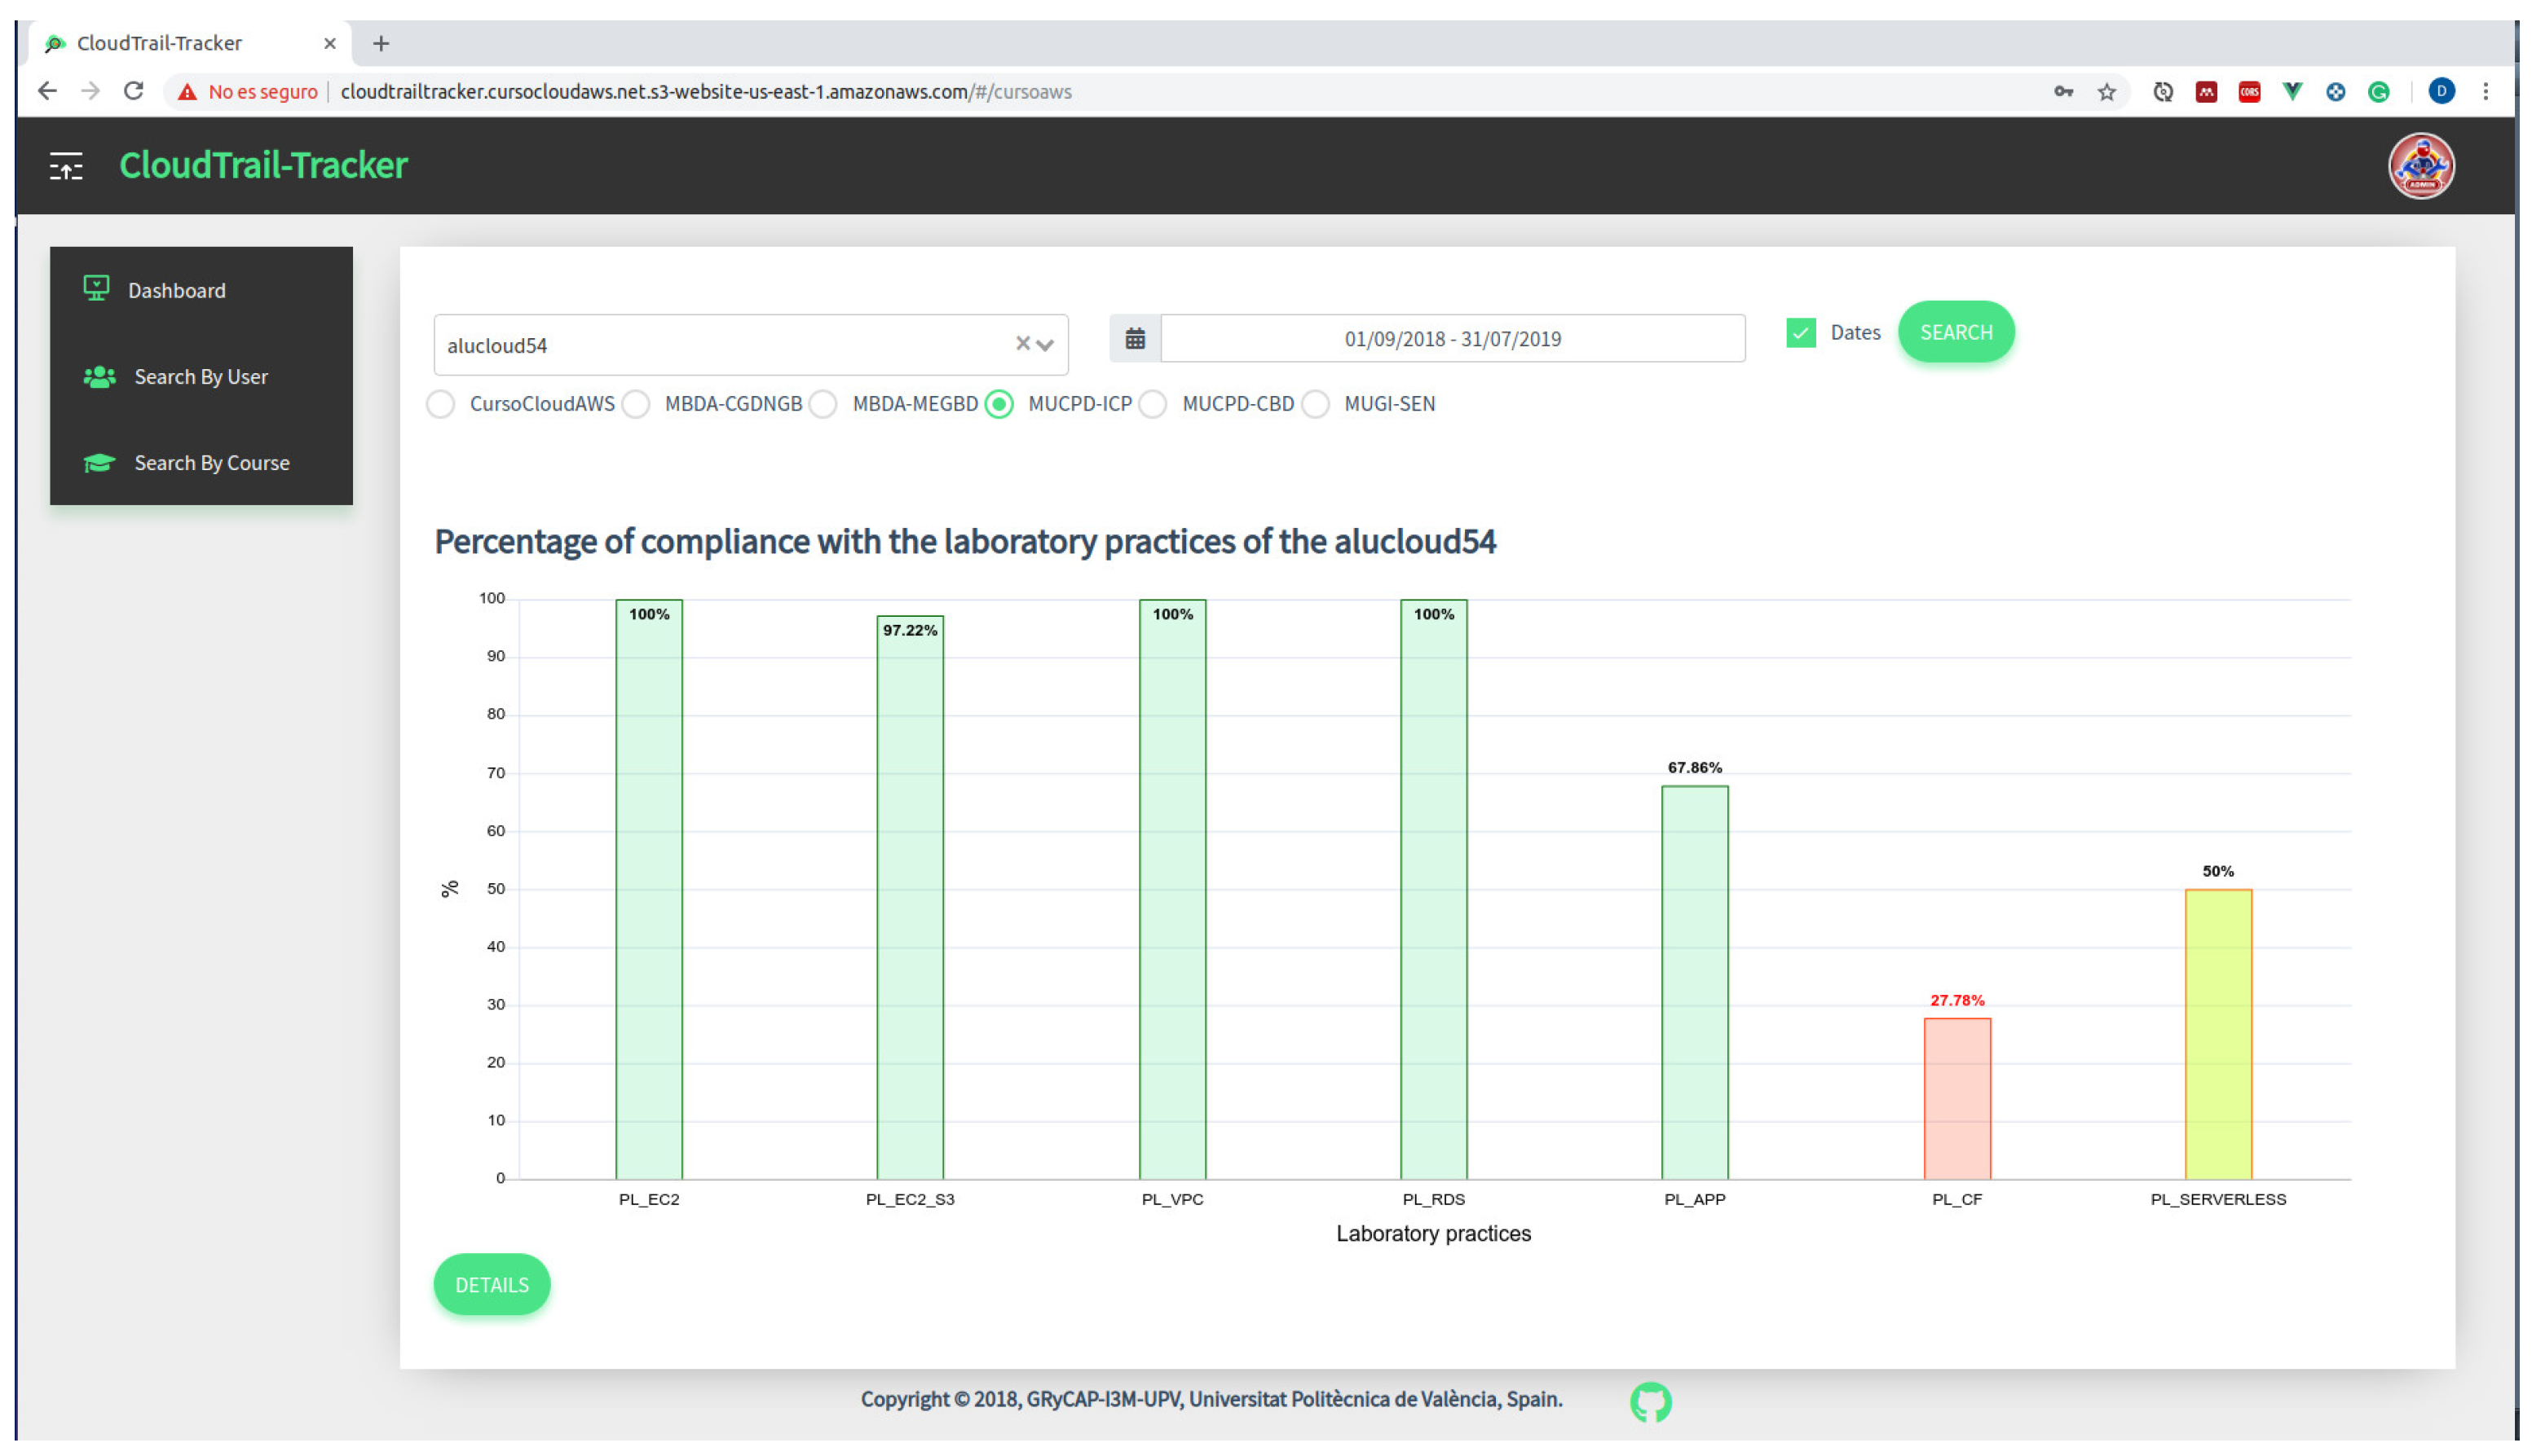Screen dimensions: 2532x1456
Task: Click the browser forward arrow
Action: pyautogui.click(x=90, y=91)
